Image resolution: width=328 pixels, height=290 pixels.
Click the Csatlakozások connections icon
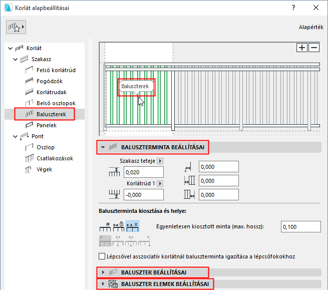29,158
